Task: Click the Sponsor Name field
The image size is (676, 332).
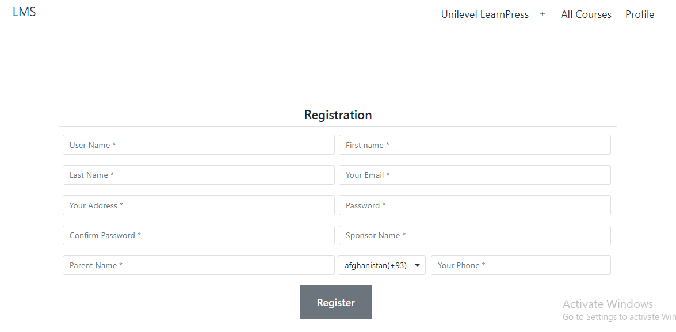Action: tap(475, 235)
